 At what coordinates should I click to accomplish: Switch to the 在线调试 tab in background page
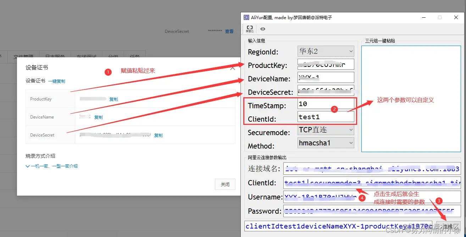pyautogui.click(x=87, y=56)
